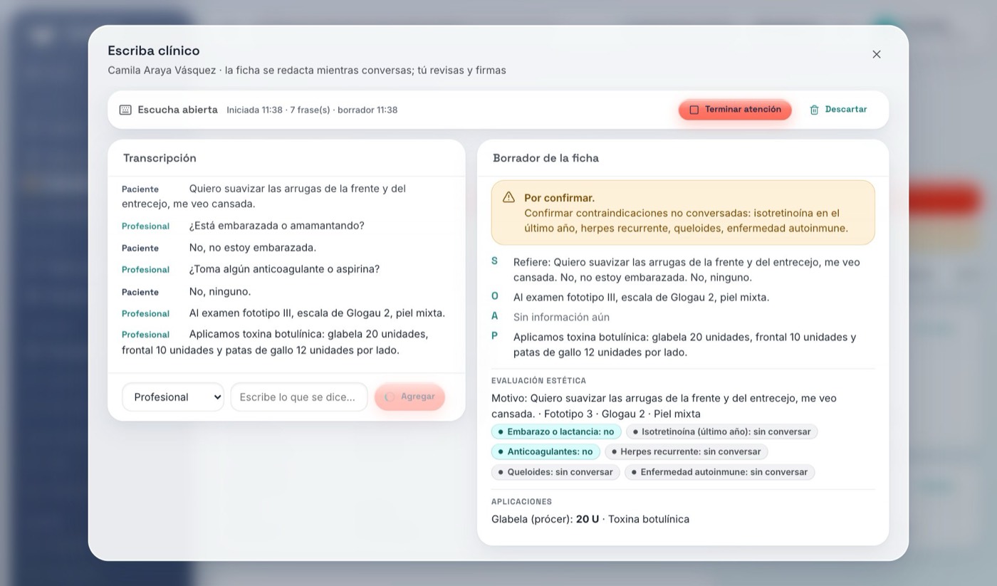Click the P section letter in the draft

point(495,336)
